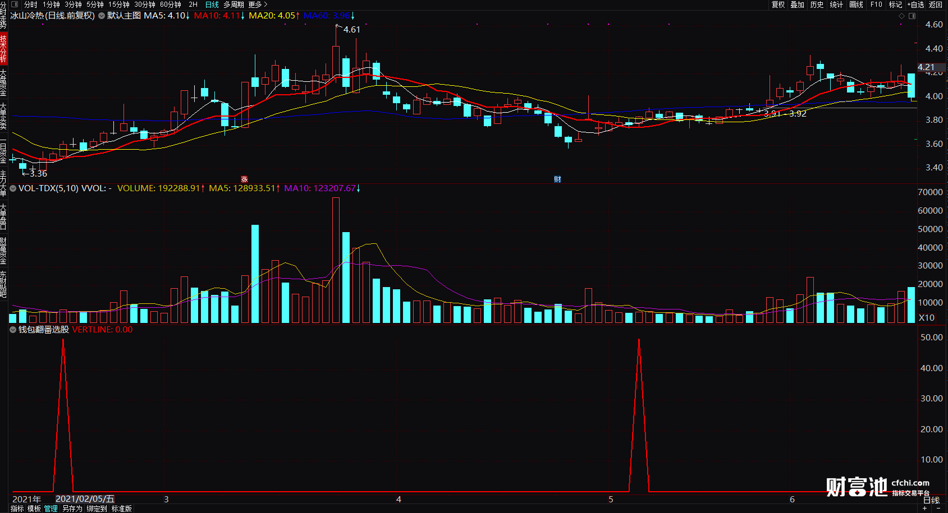Viewport: 948px width, 513px height.
Task: Select the 30分钟 period
Action: tap(144, 4)
